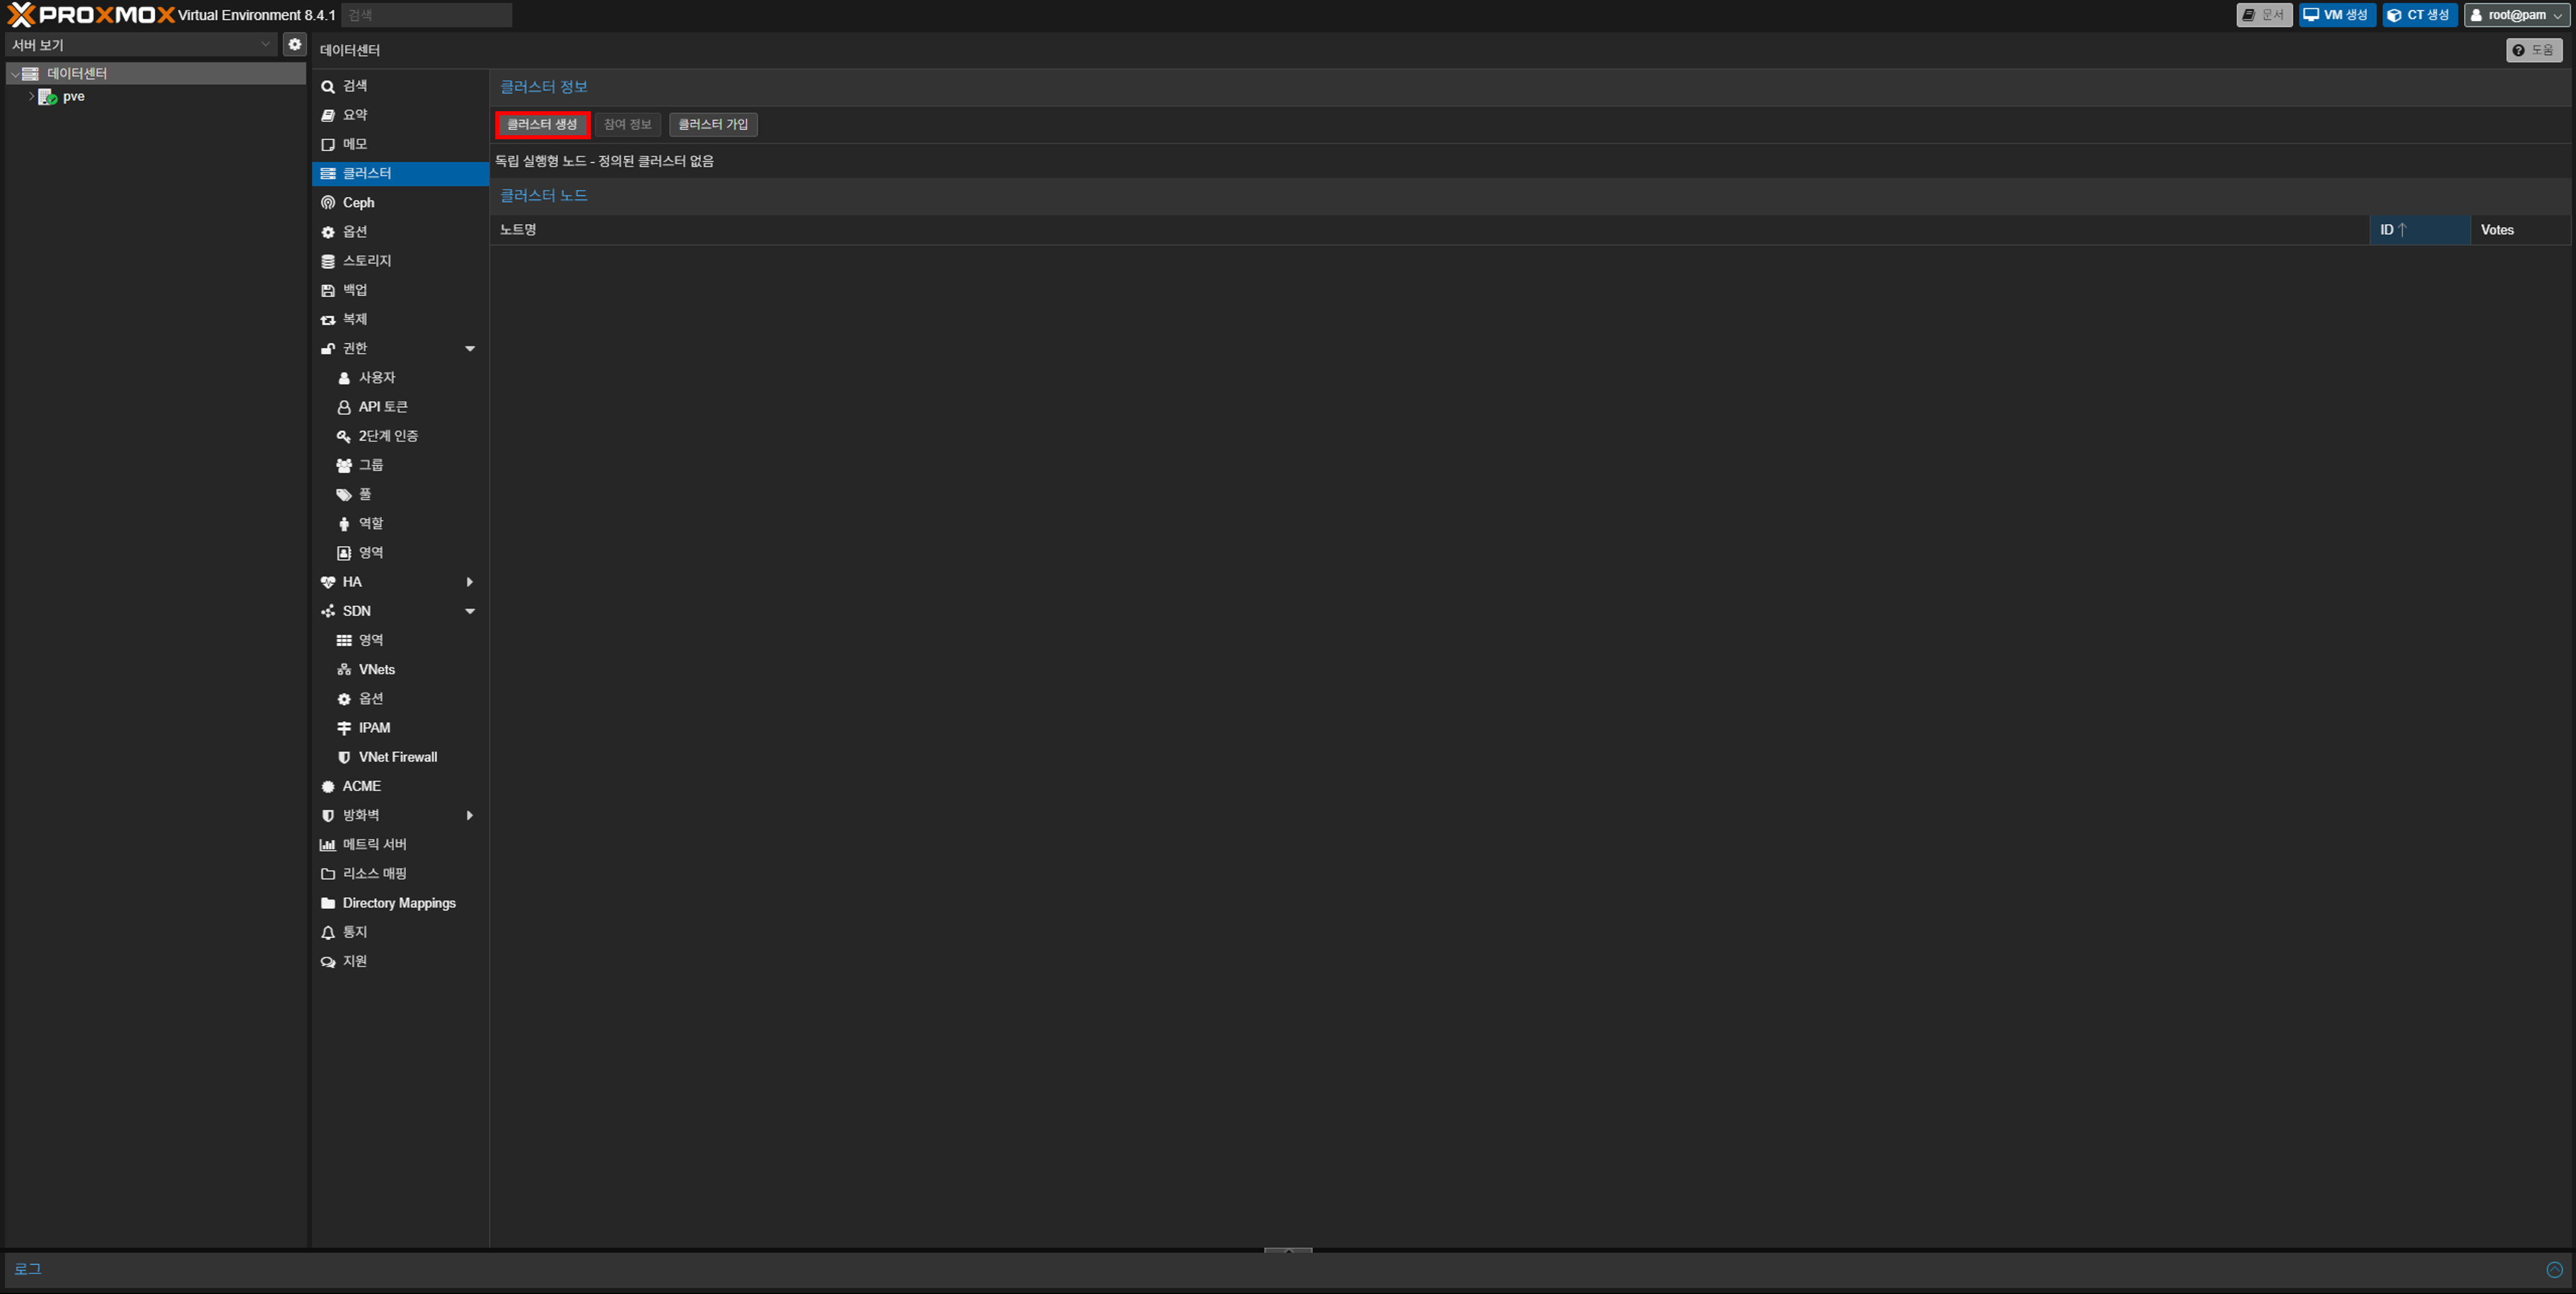Image resolution: width=2576 pixels, height=1294 pixels.
Task: Click the 풀 tags icon
Action: coord(343,495)
